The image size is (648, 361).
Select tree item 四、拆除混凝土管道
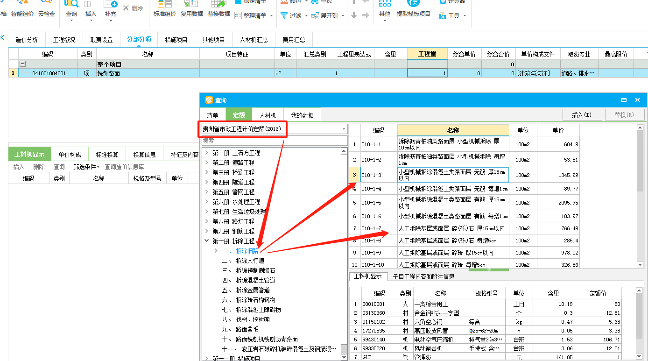click(249, 280)
